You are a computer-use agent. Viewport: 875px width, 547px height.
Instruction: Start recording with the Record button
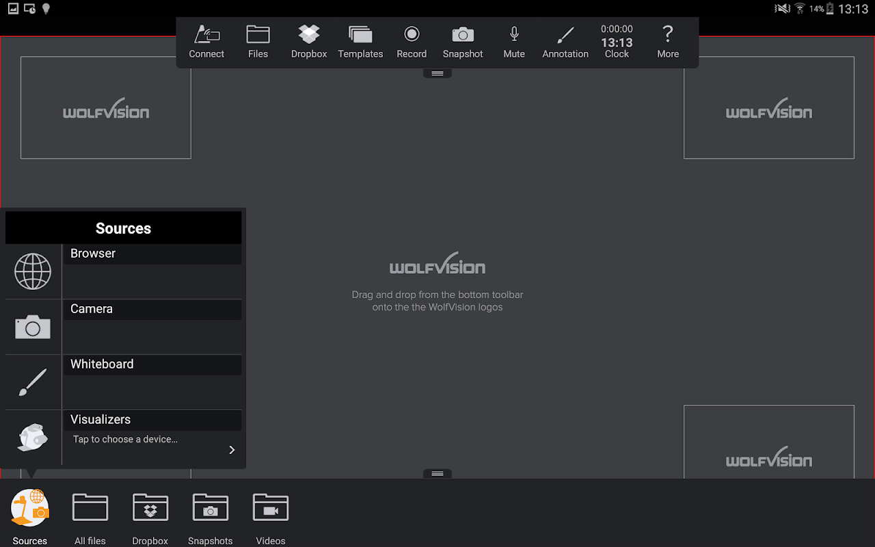(x=412, y=42)
